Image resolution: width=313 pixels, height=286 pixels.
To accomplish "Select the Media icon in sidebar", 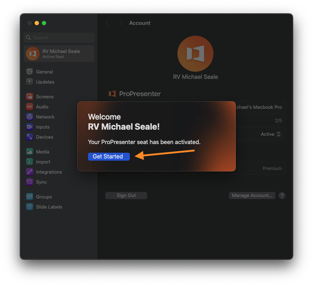I will [x=30, y=152].
